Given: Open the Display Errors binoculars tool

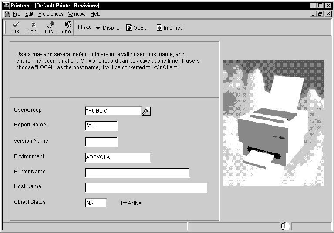Looking at the screenshot, I should click(51, 28).
